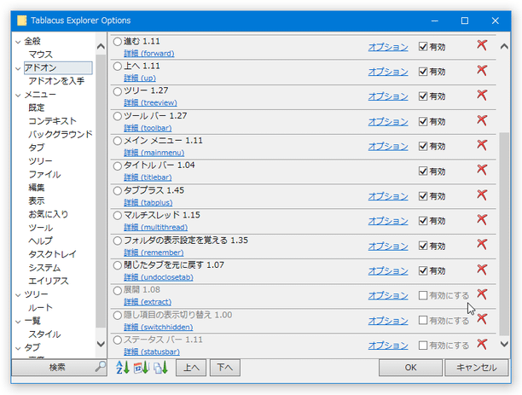This screenshot has width=522, height=395.
Task: Open アドオンを入手 in sidebar
Action: [56, 81]
